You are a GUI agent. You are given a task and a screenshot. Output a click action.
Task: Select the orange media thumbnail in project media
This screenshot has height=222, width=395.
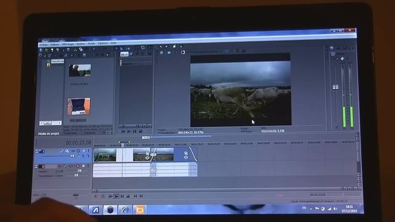[78, 107]
